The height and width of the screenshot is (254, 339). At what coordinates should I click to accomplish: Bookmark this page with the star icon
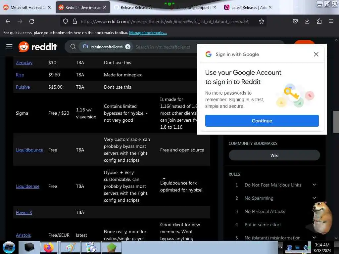tap(262, 21)
